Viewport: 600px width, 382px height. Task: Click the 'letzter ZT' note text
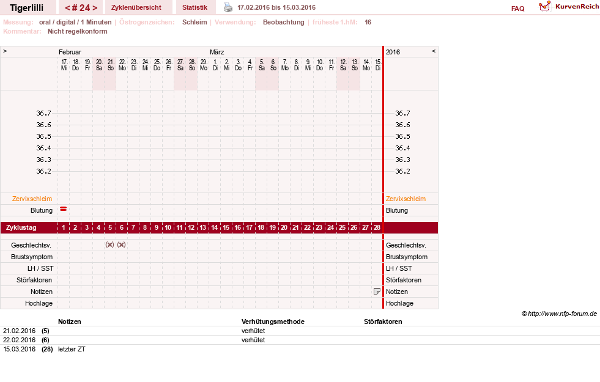pyautogui.click(x=72, y=349)
